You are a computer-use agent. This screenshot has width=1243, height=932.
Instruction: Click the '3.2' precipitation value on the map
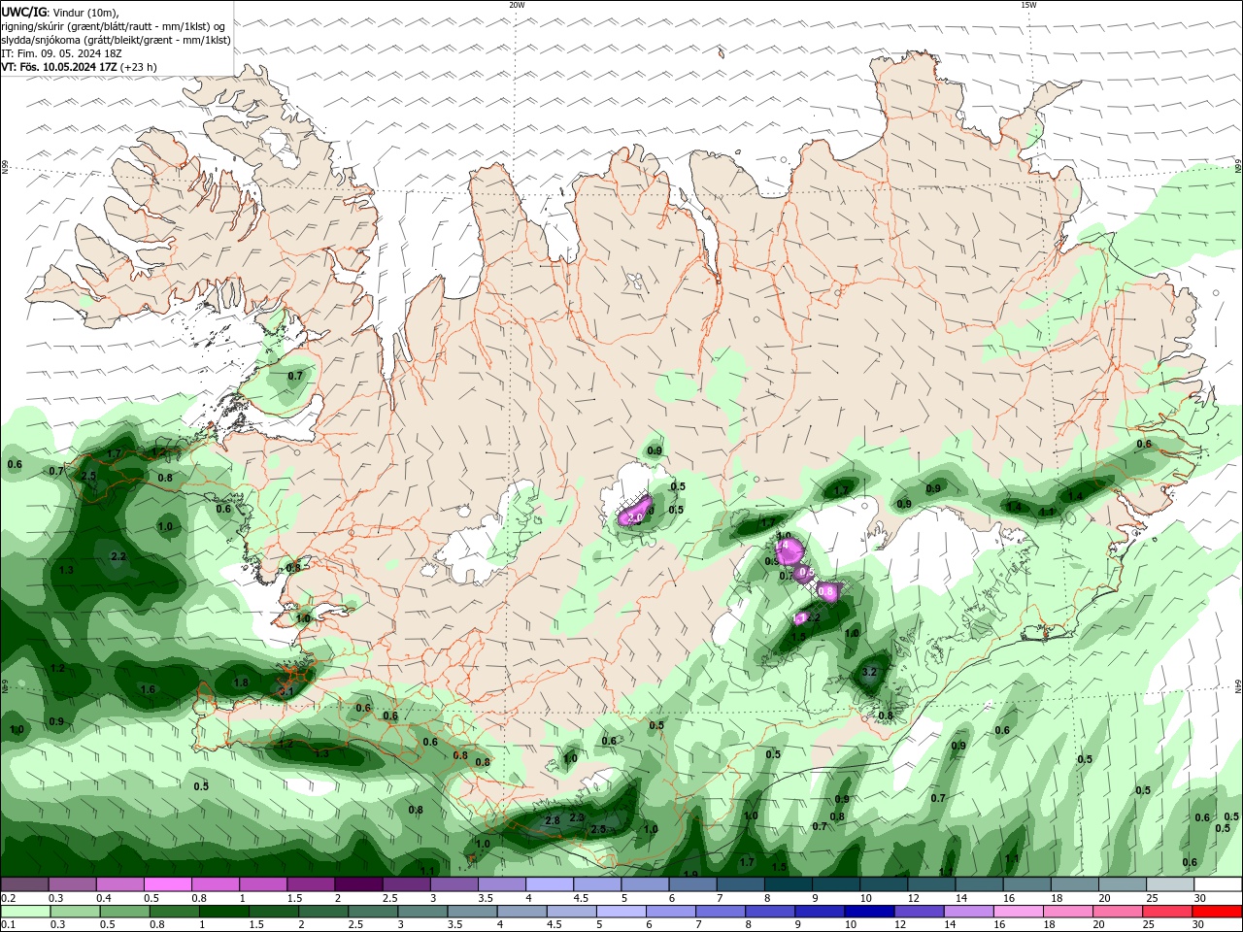[x=870, y=672]
